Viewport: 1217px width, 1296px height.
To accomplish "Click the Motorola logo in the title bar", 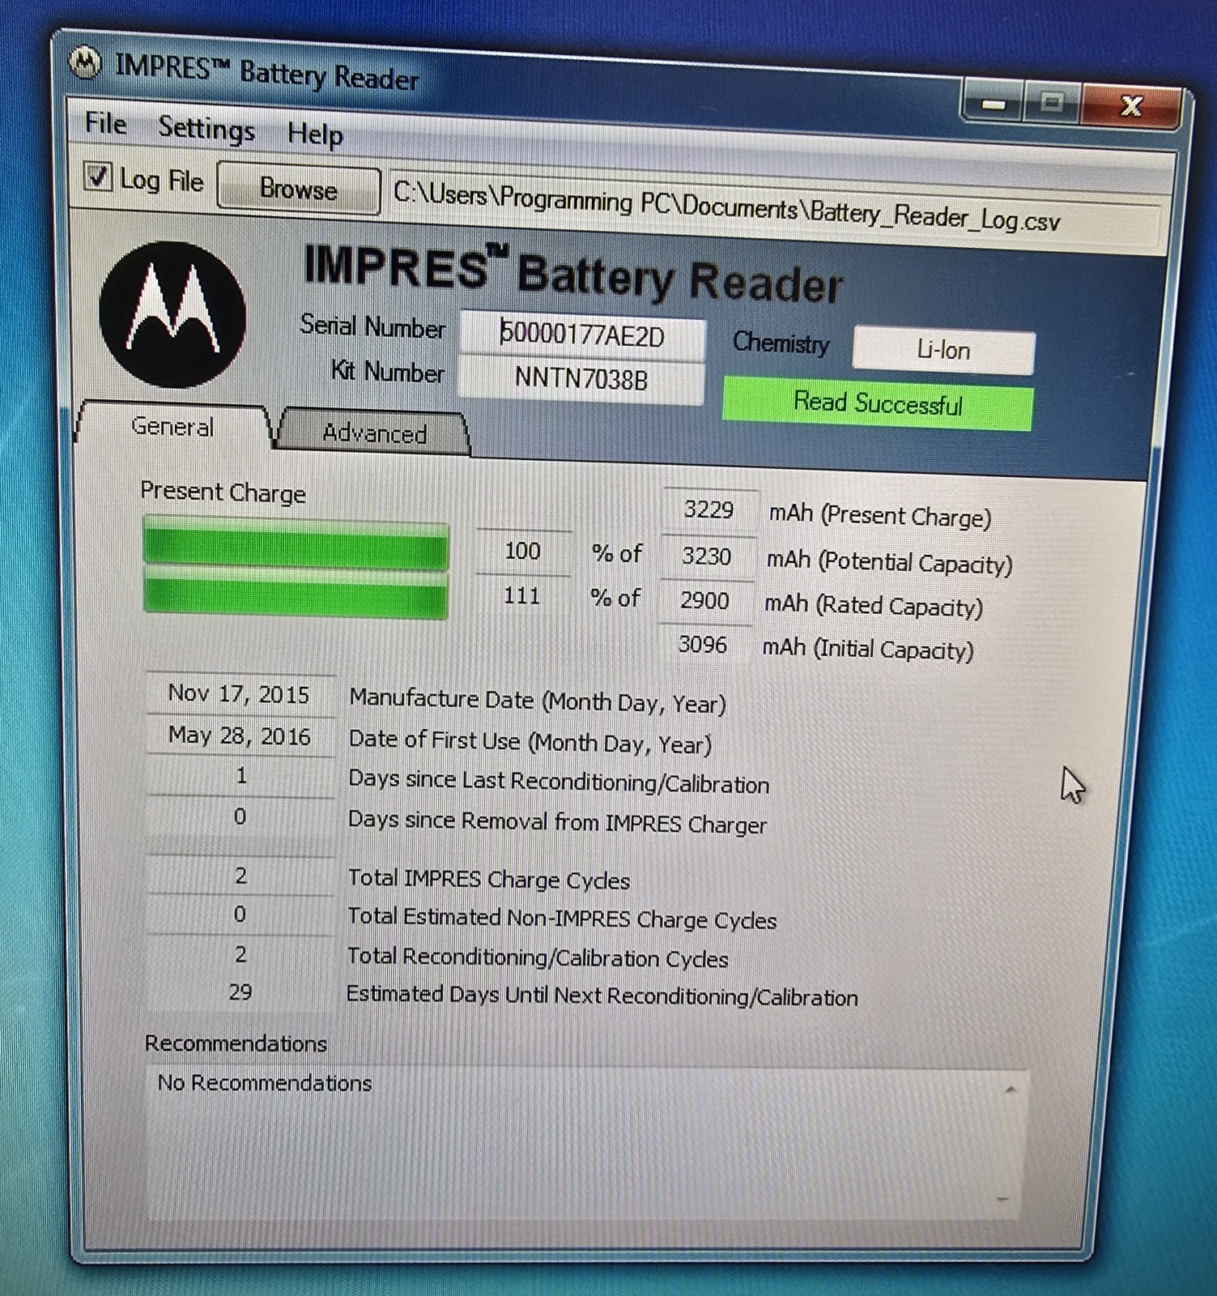I will 84,62.
